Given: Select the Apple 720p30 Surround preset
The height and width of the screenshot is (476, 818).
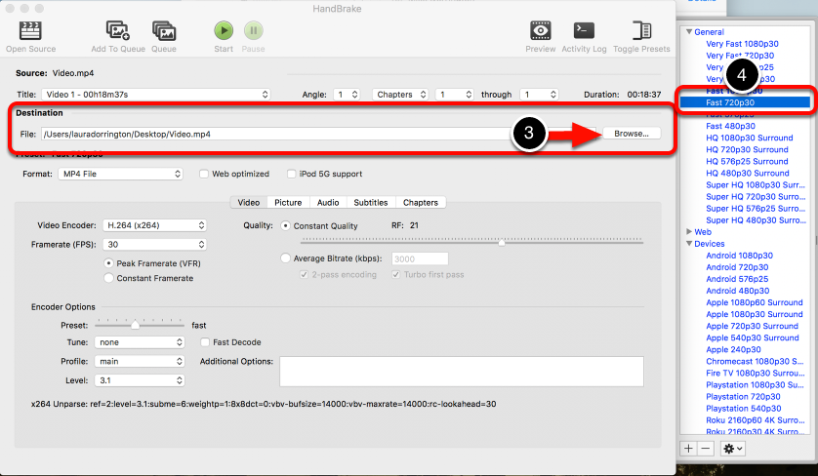Looking at the screenshot, I should click(753, 327).
